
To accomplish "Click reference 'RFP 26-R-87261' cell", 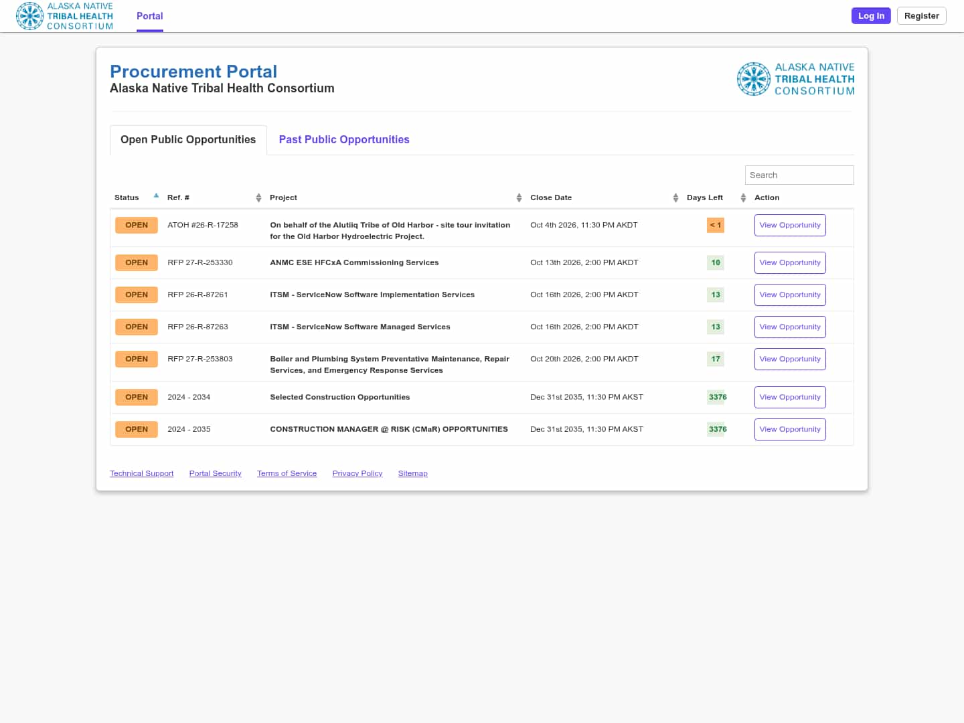I will 197,295.
